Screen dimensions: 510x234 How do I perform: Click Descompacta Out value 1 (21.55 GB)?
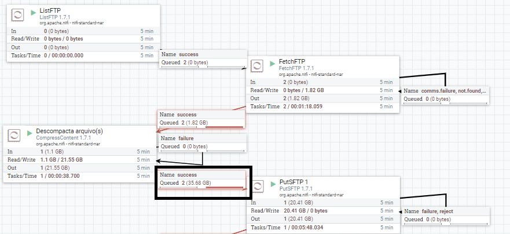coord(55,168)
